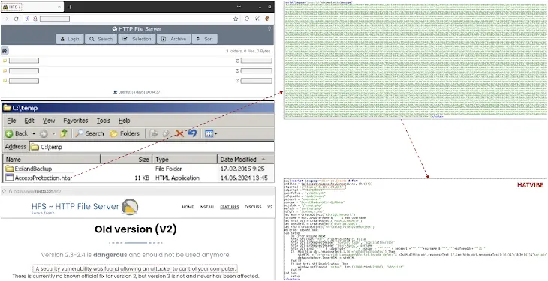Click the Explorer Up folder icon
The image size is (548, 281).
coord(64,133)
